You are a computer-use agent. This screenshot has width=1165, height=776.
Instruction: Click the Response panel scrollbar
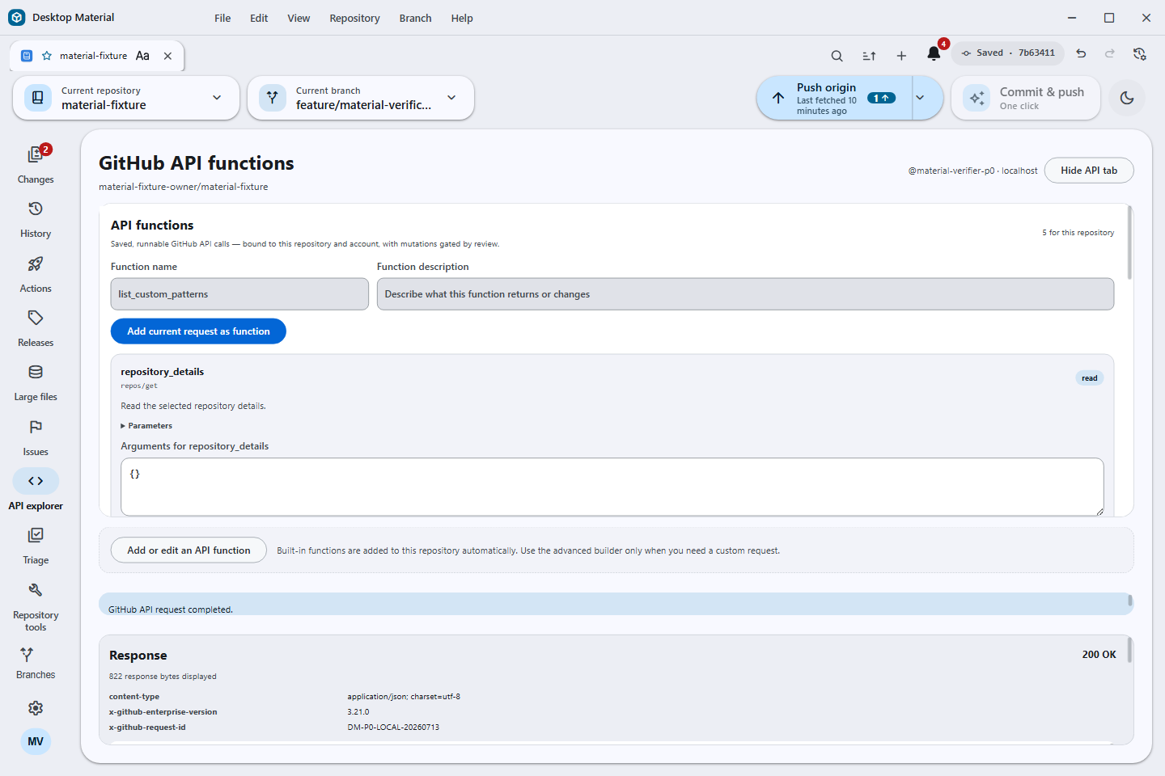1129,650
